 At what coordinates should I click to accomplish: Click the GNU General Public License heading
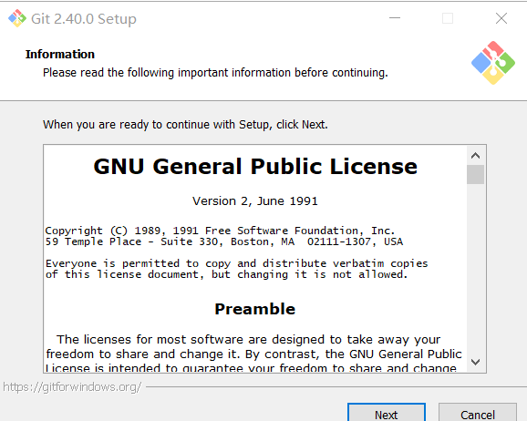point(255,167)
